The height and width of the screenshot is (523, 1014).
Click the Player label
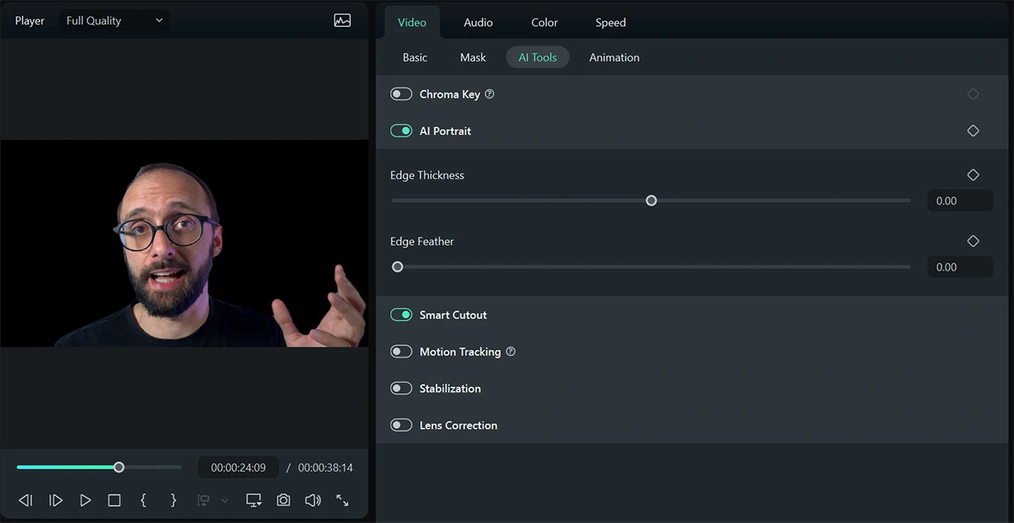point(30,21)
